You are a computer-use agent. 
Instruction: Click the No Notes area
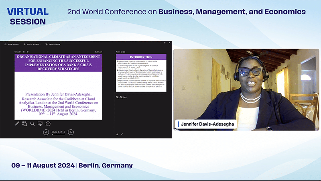point(122,98)
